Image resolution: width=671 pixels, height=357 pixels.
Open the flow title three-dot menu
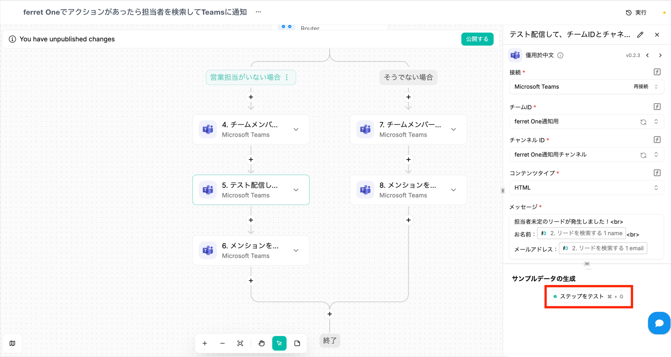pyautogui.click(x=259, y=12)
